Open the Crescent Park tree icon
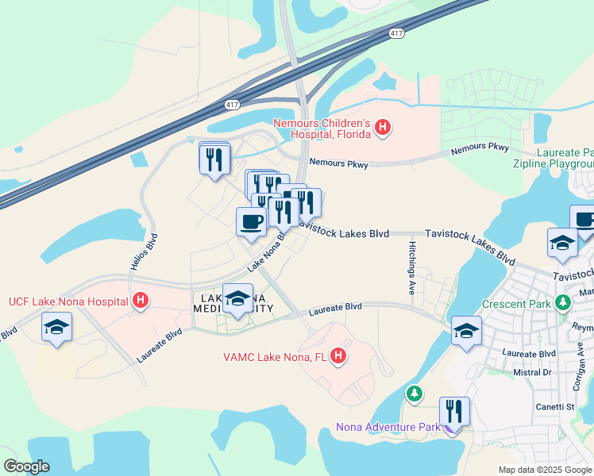Viewport: 594px width, 476px height. [x=563, y=303]
